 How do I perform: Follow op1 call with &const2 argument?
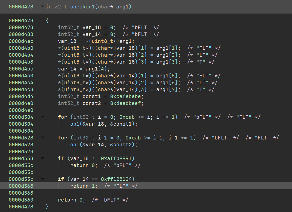(x=75, y=145)
